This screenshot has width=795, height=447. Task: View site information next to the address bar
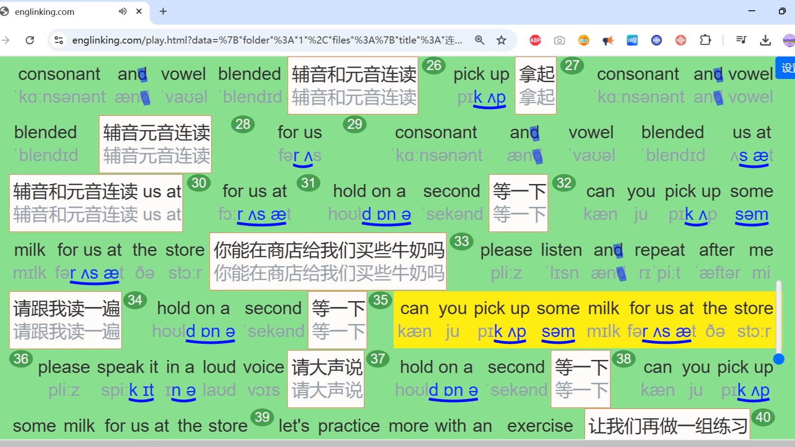click(59, 40)
